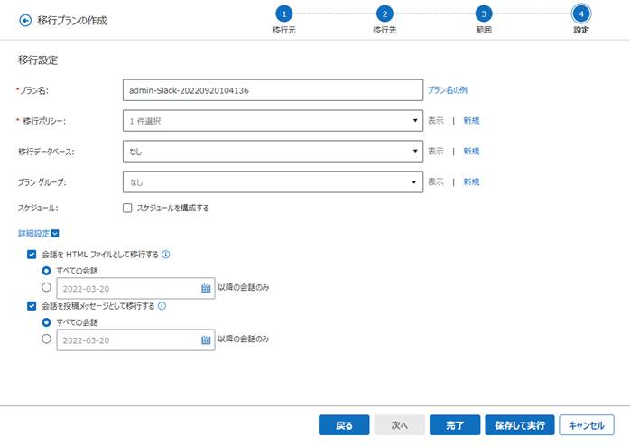The height and width of the screenshot is (446, 630).
Task: Open the 移行ポリシー dropdown
Action: [273, 121]
